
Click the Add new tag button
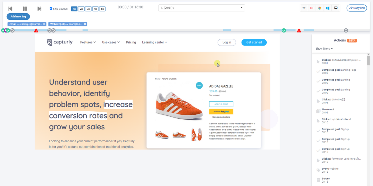(x=18, y=16)
